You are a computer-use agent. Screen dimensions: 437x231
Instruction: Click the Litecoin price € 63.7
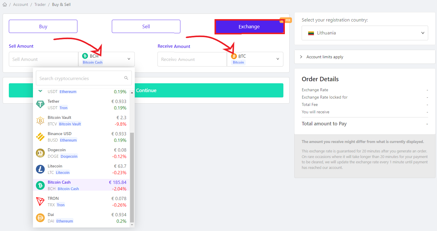click(120, 166)
